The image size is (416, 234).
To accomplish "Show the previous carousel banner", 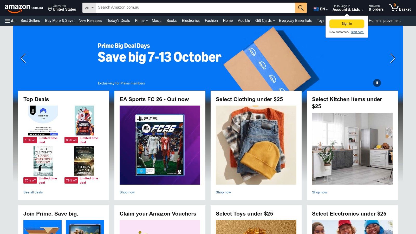I will [23, 58].
